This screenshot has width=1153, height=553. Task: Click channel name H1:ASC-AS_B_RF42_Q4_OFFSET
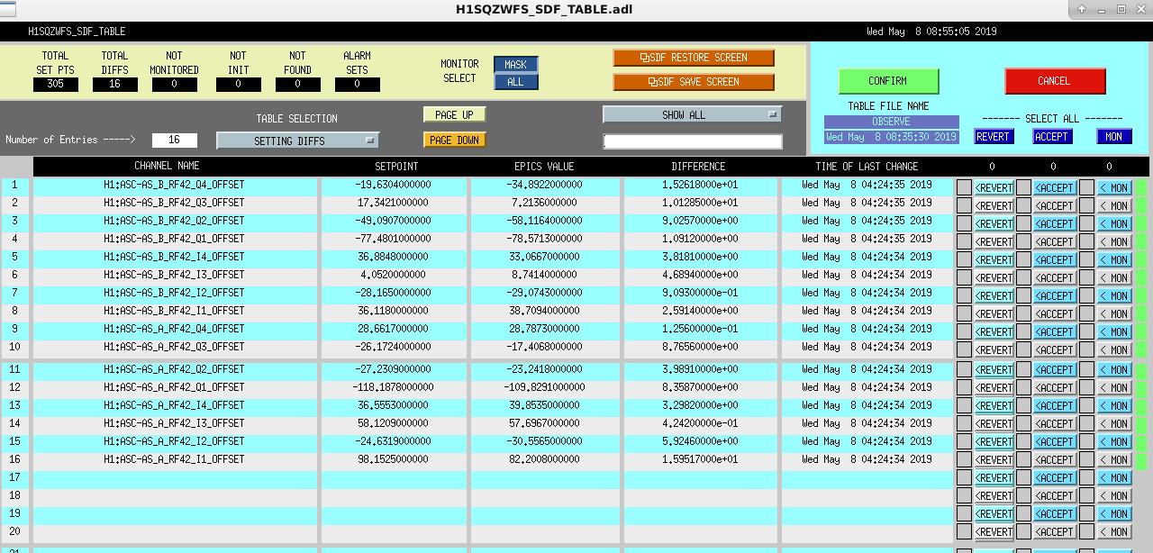[174, 185]
